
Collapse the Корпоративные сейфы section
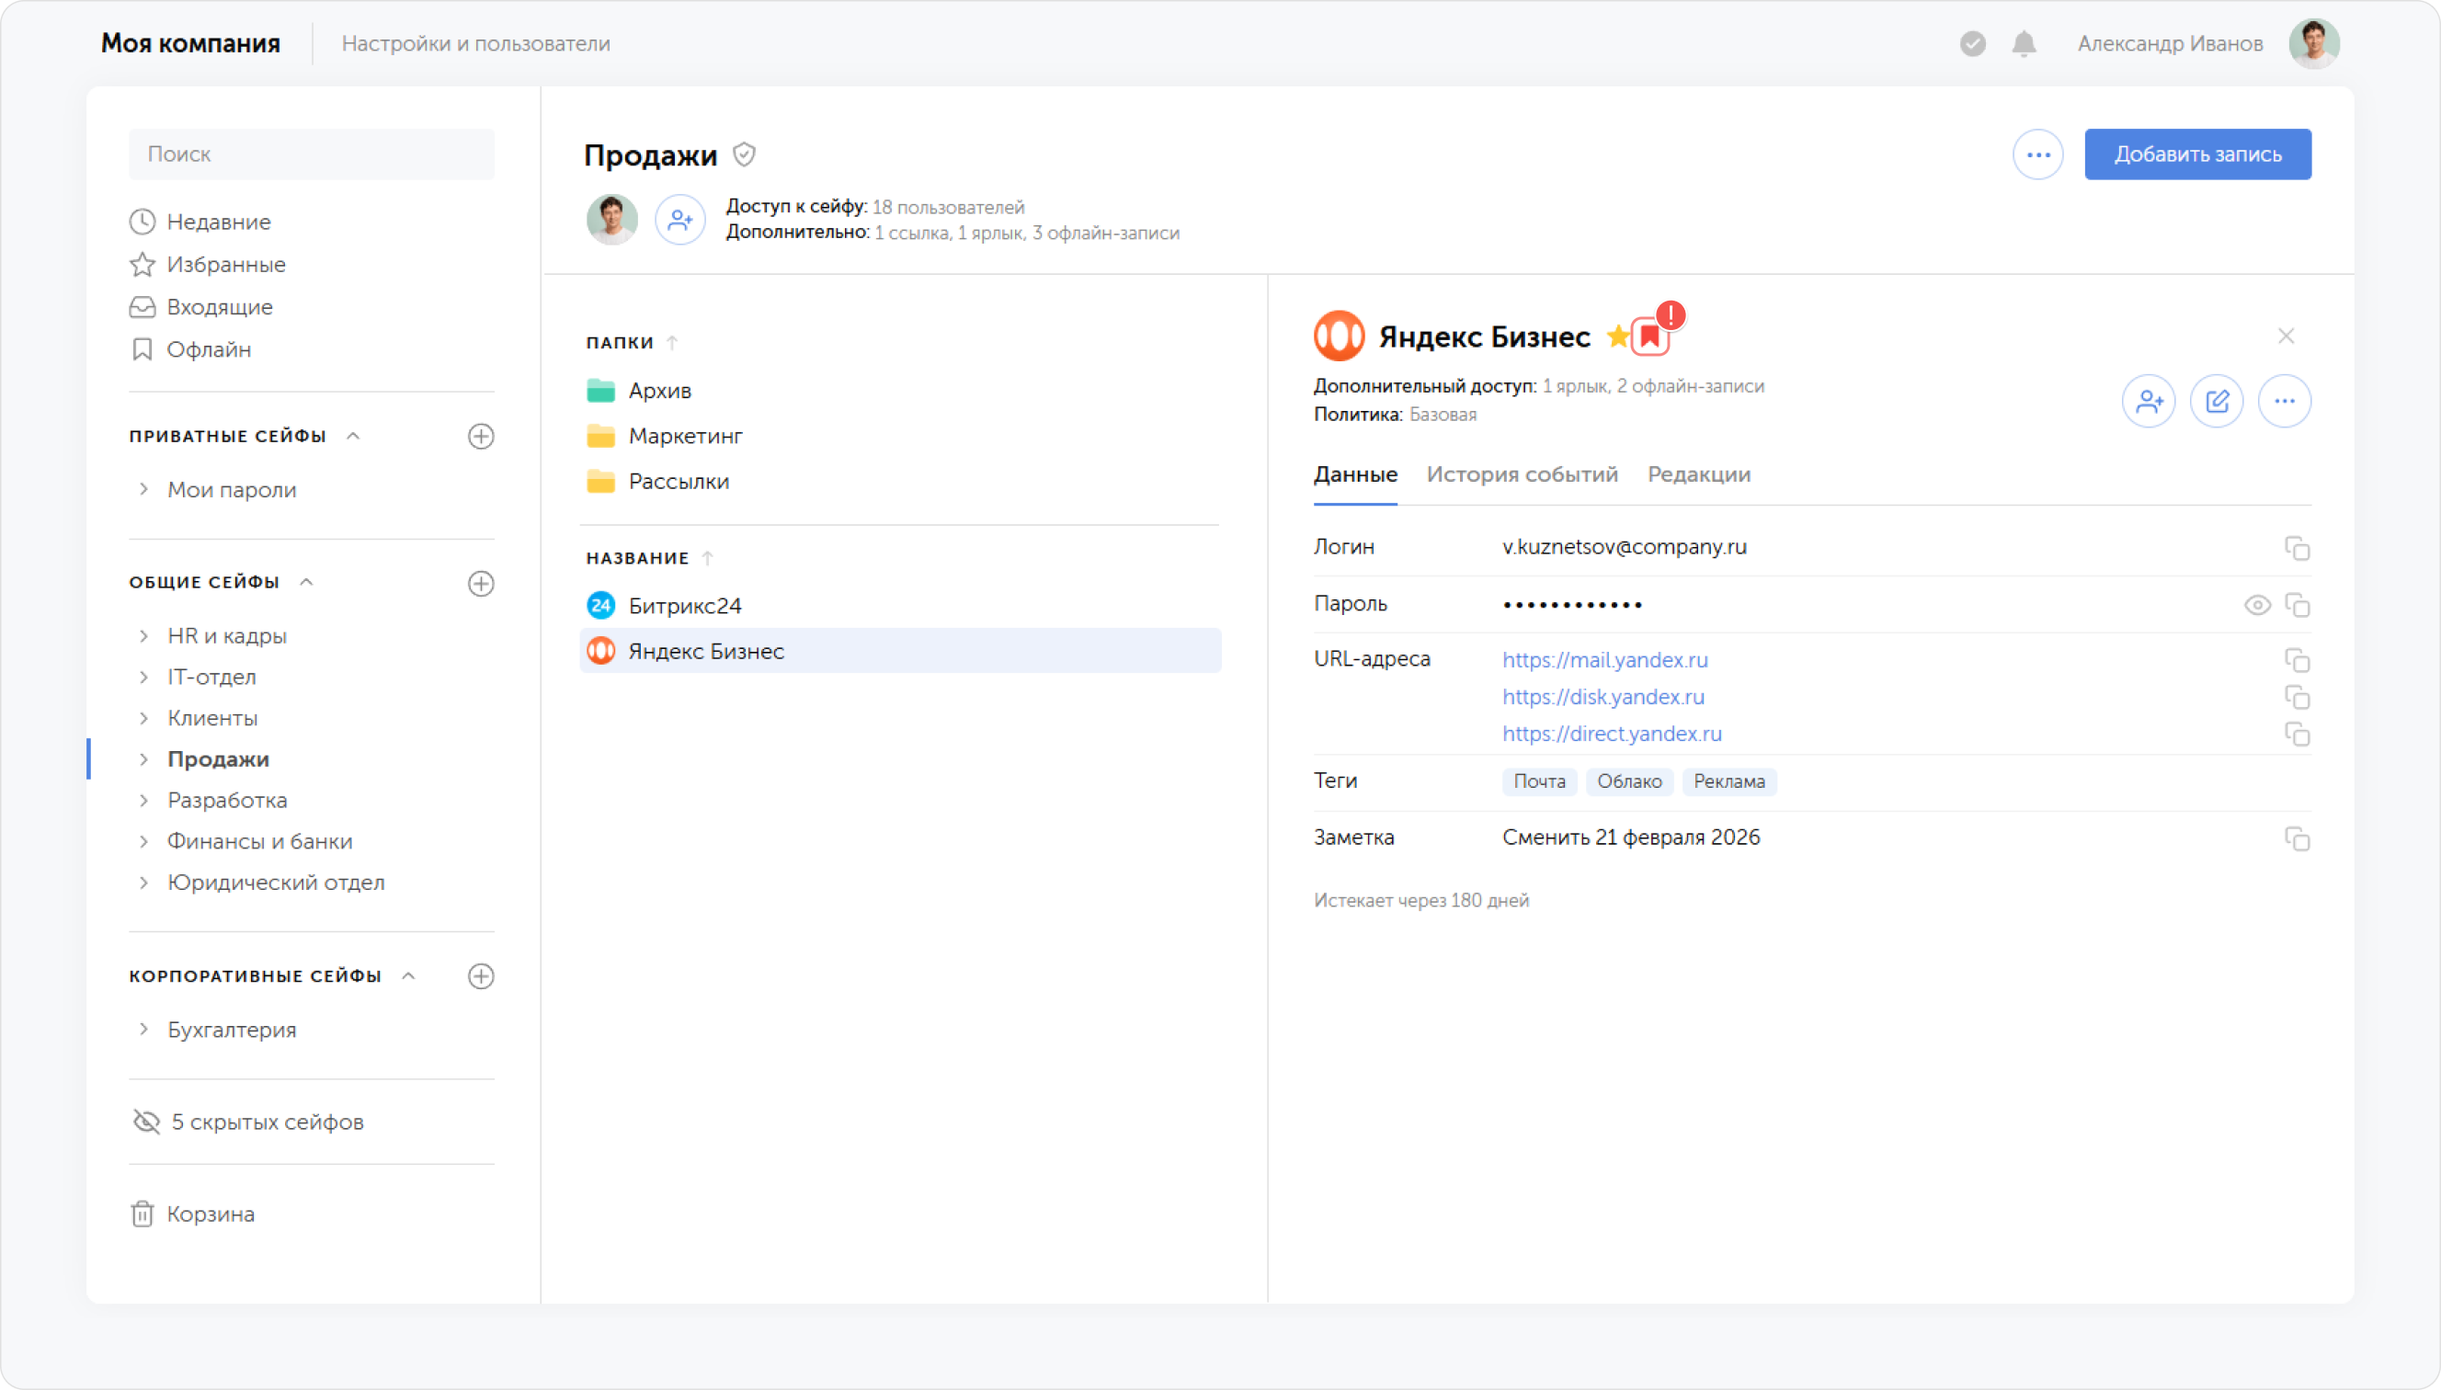[409, 975]
